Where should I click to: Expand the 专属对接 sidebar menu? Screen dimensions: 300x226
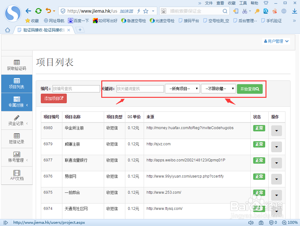tap(17, 102)
